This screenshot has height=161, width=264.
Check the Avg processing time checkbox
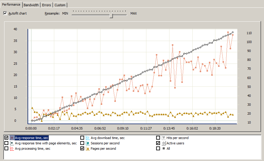7,149
